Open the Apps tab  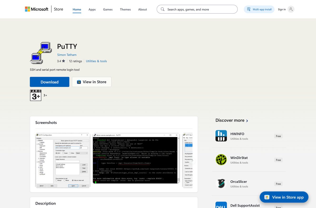92,9
